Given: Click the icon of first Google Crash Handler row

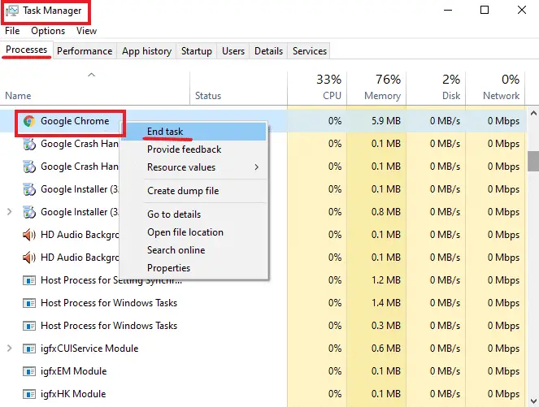Looking at the screenshot, I should point(29,144).
